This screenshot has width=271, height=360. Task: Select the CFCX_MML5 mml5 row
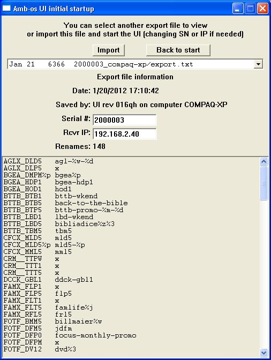click(131, 252)
